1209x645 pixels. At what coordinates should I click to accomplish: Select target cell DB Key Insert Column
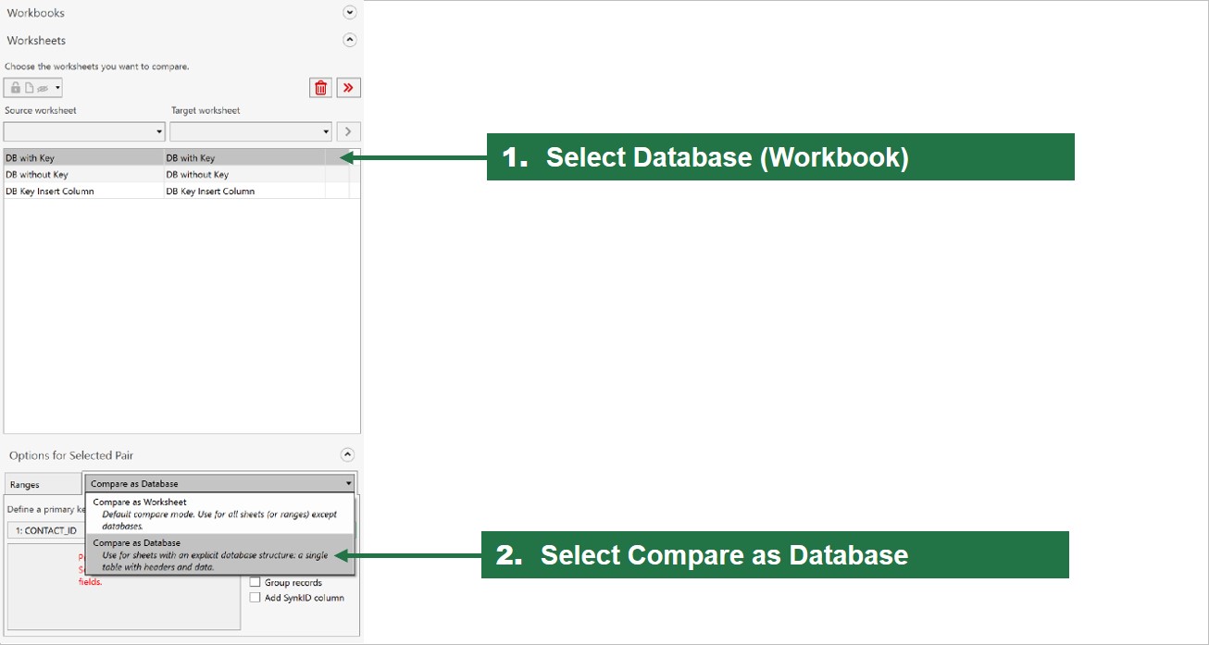point(244,192)
